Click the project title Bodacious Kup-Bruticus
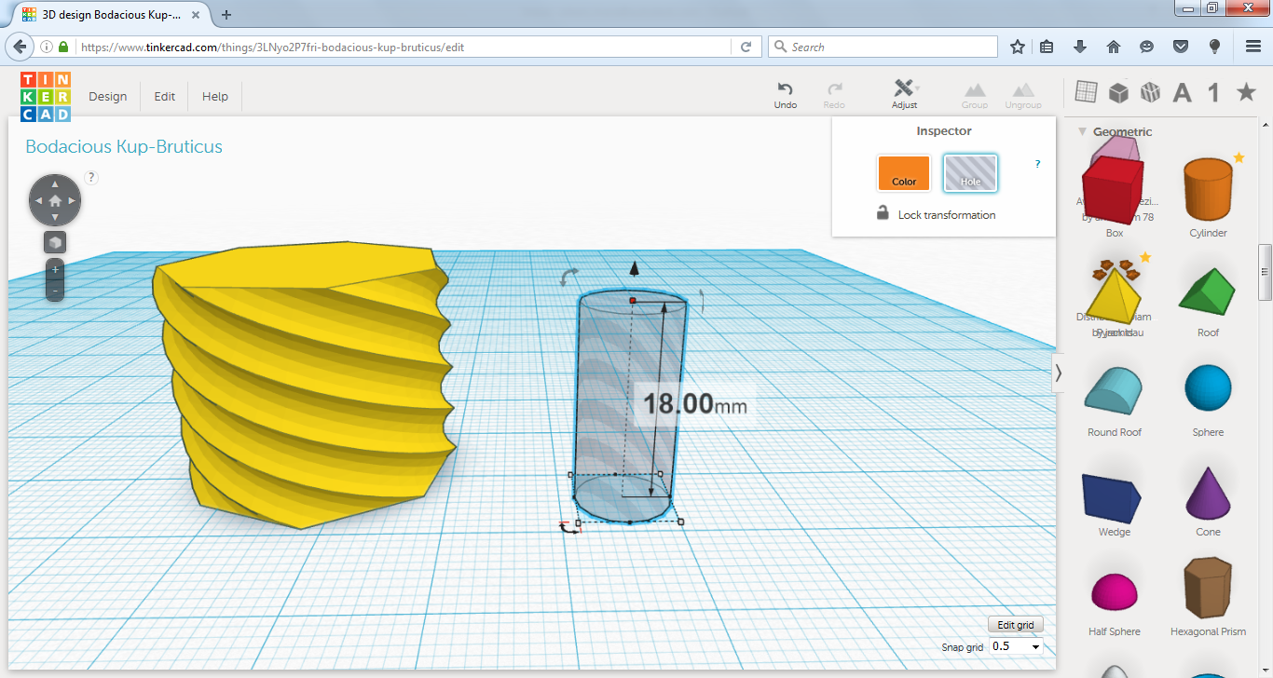1273x678 pixels. pyautogui.click(x=124, y=146)
